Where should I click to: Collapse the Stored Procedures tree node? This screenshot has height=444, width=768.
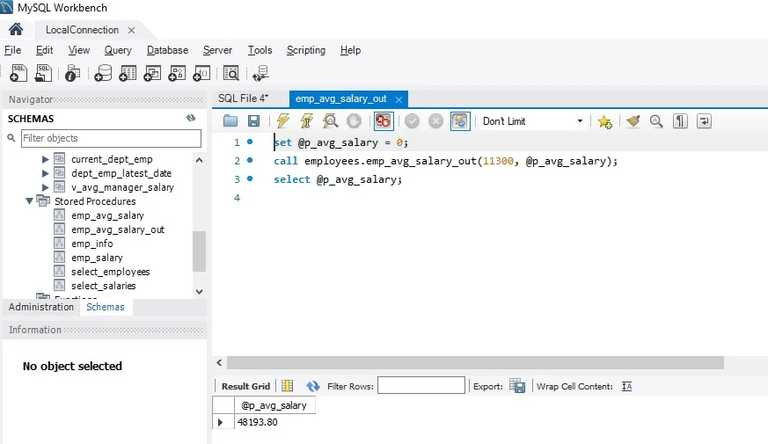click(30, 201)
